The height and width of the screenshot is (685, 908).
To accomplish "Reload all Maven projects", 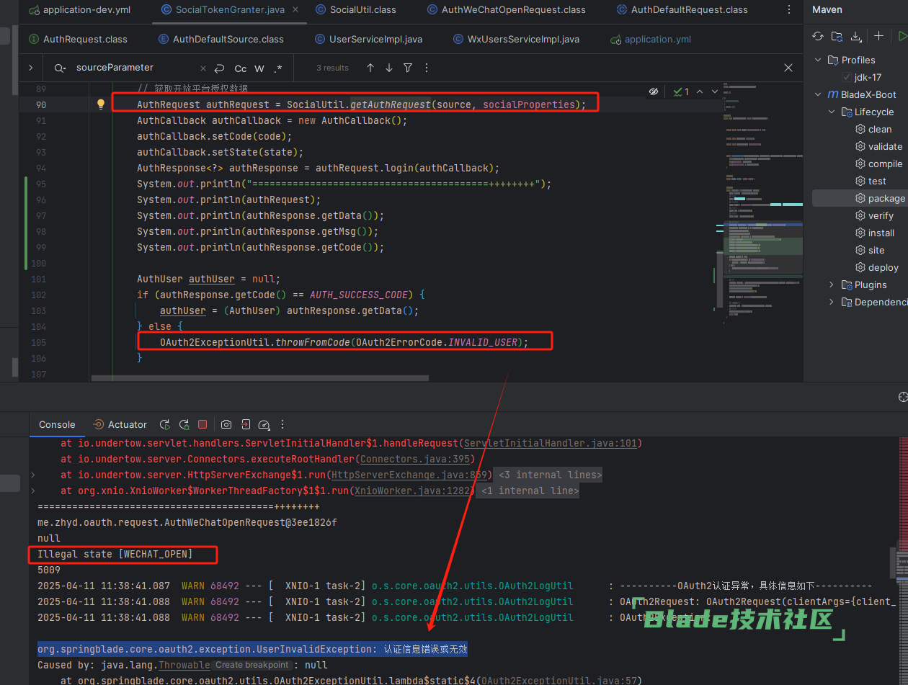I will click(x=817, y=36).
